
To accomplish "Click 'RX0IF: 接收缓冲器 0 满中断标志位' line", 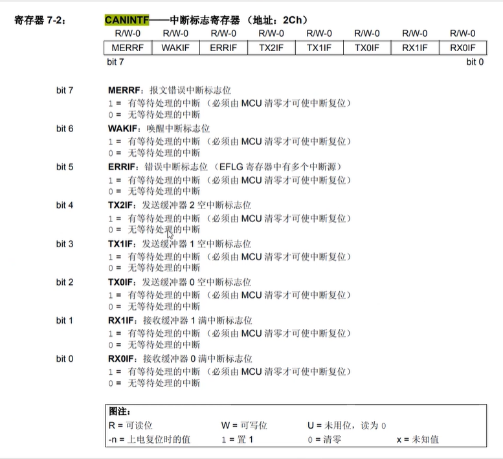I will pos(180,359).
